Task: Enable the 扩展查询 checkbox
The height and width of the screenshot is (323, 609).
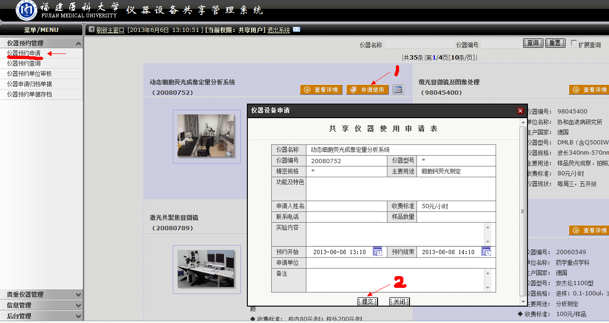Action: point(574,43)
